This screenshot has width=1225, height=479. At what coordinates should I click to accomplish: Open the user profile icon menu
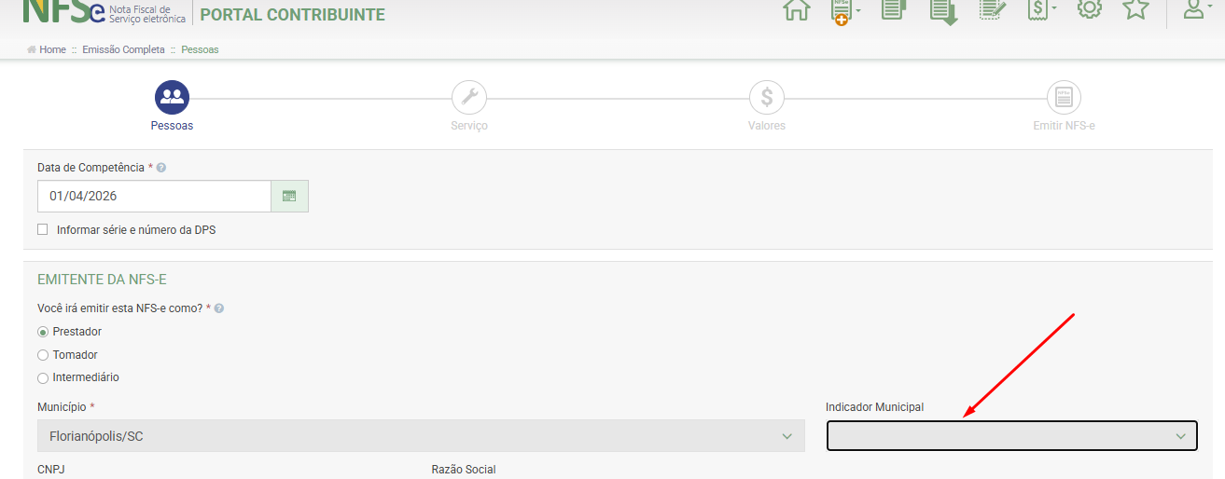click(x=1197, y=9)
